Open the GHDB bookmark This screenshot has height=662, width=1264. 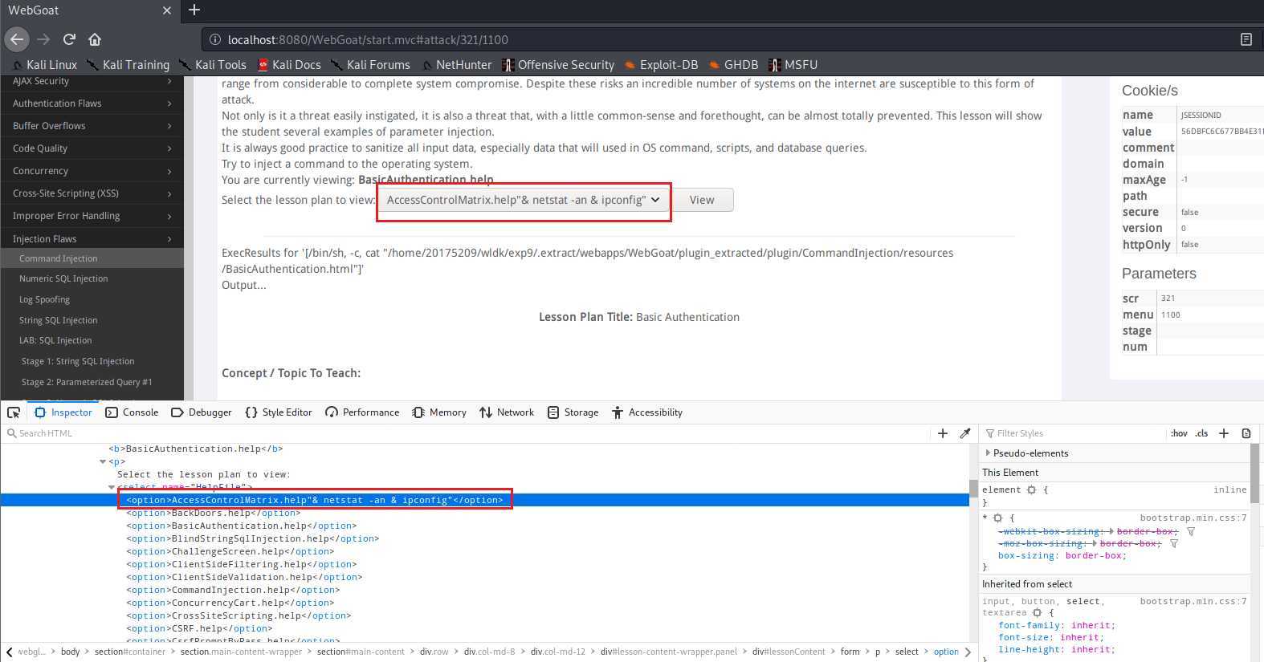(733, 65)
